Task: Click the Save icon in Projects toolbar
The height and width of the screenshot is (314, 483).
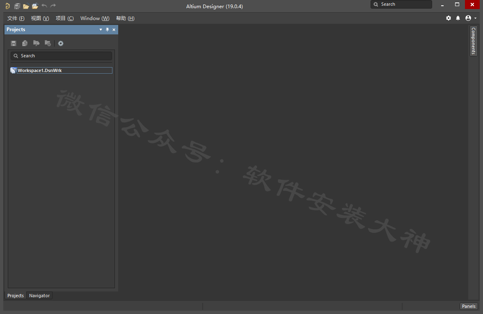Action: tap(14, 43)
